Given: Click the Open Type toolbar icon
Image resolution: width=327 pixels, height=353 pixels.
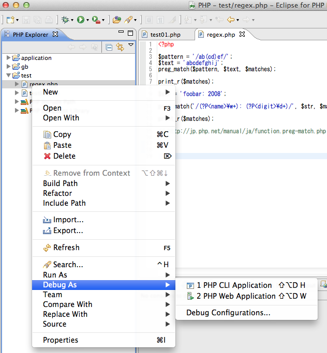Looking at the screenshot, I should [x=117, y=20].
